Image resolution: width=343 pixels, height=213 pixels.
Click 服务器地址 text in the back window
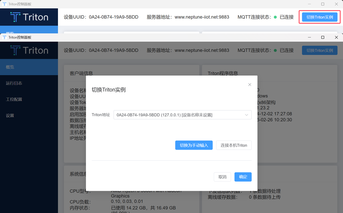point(188,17)
